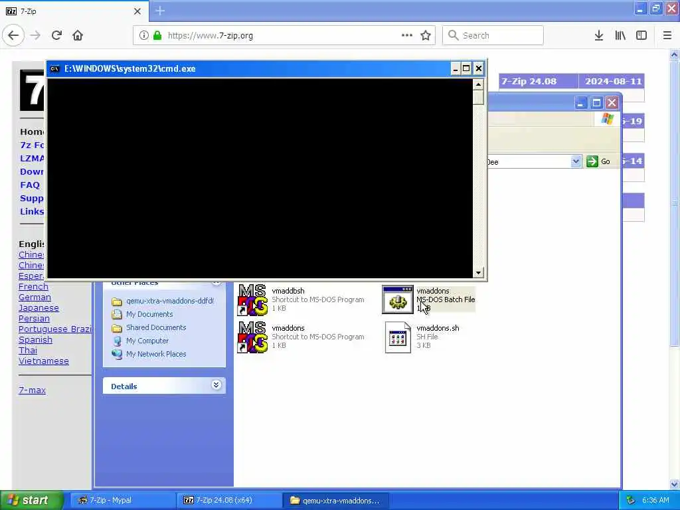This screenshot has width=680, height=510.
Task: Open Explorer address bar dropdown arrow
Action: (x=576, y=161)
